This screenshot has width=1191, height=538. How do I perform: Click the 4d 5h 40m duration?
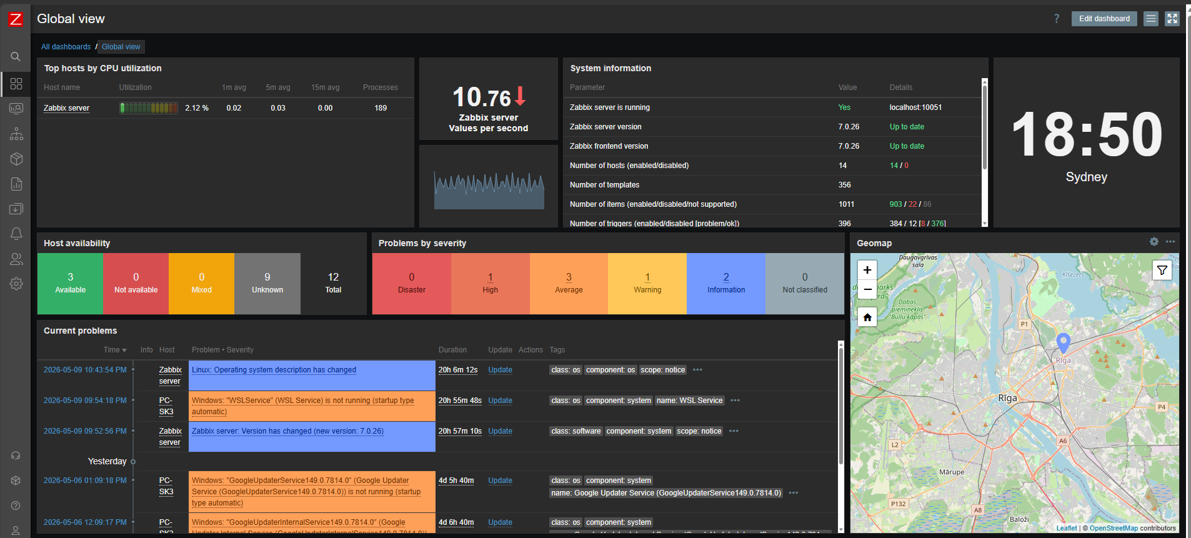pyautogui.click(x=456, y=481)
